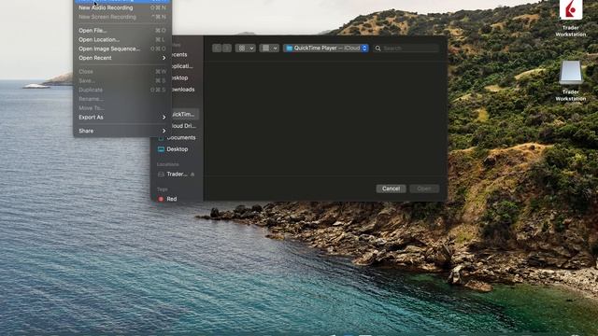This screenshot has width=598, height=336.
Task: Select the Trader… volume in Locations
Action: click(177, 175)
